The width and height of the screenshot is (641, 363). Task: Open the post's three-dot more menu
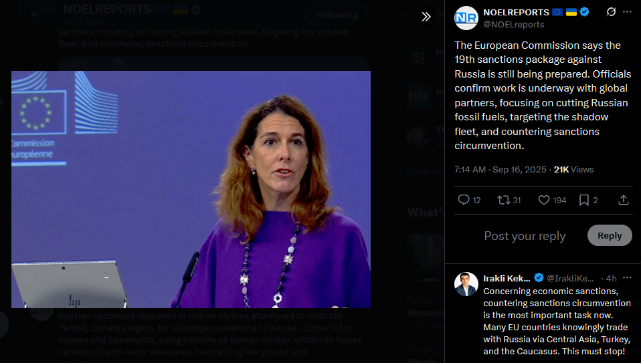(x=627, y=12)
